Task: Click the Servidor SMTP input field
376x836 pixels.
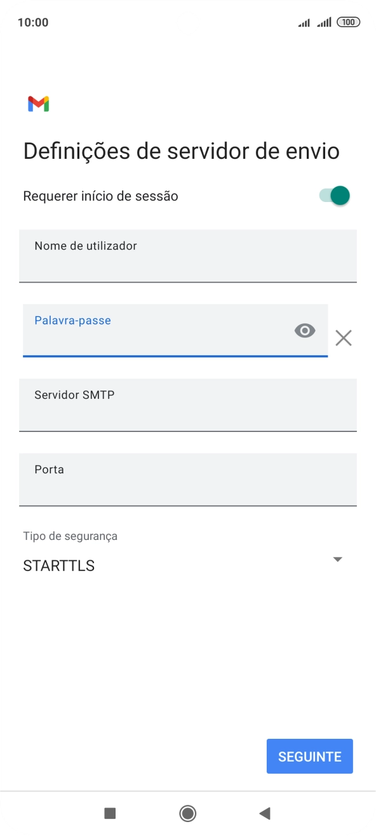Action: click(x=188, y=405)
